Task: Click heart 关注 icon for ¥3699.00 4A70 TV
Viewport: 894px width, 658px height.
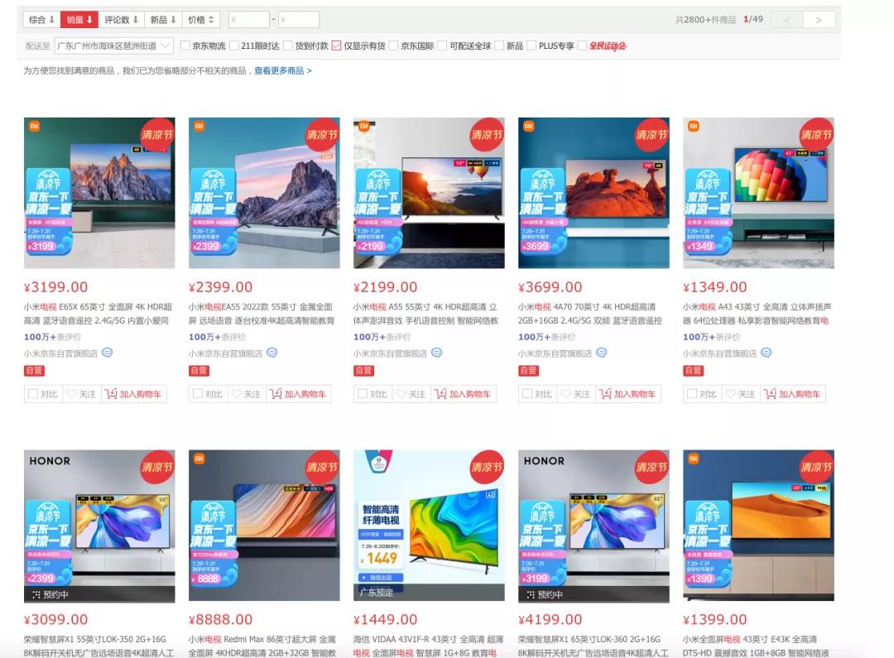Action: point(565,393)
